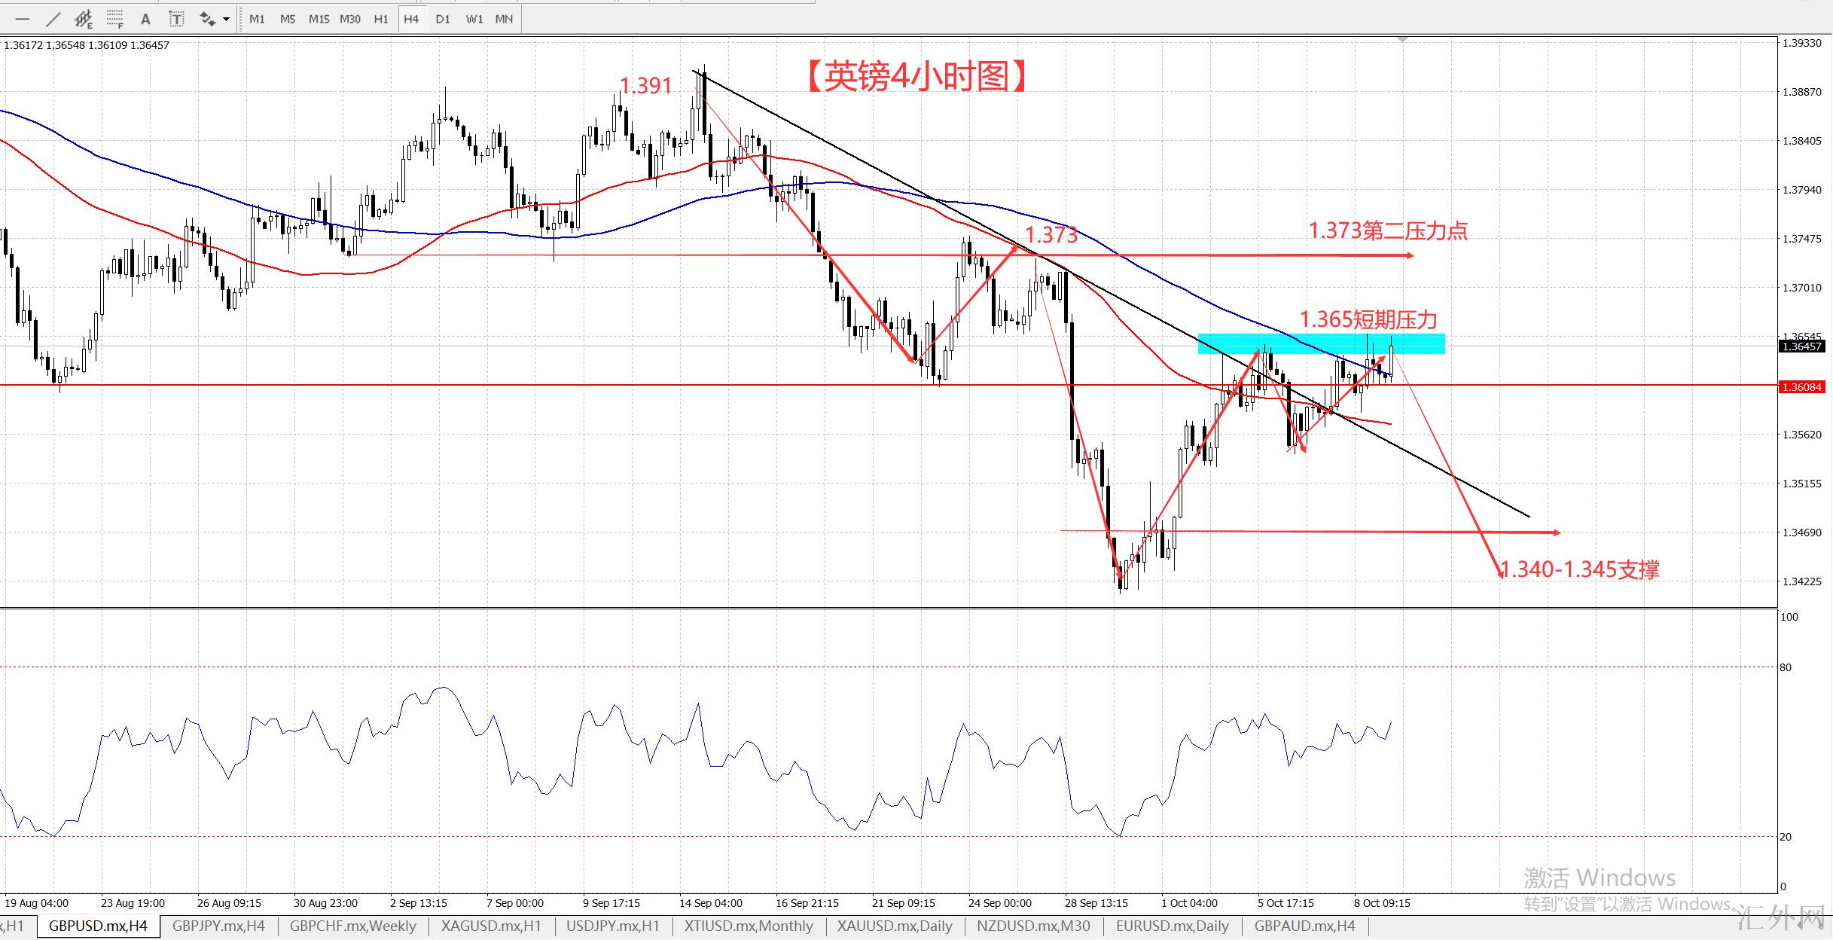The height and width of the screenshot is (940, 1833).
Task: Toggle the H4 timeframe button
Action: pos(410,19)
